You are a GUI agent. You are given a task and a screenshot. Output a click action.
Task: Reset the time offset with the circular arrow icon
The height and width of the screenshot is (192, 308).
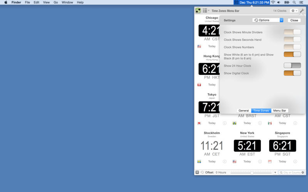(202, 172)
